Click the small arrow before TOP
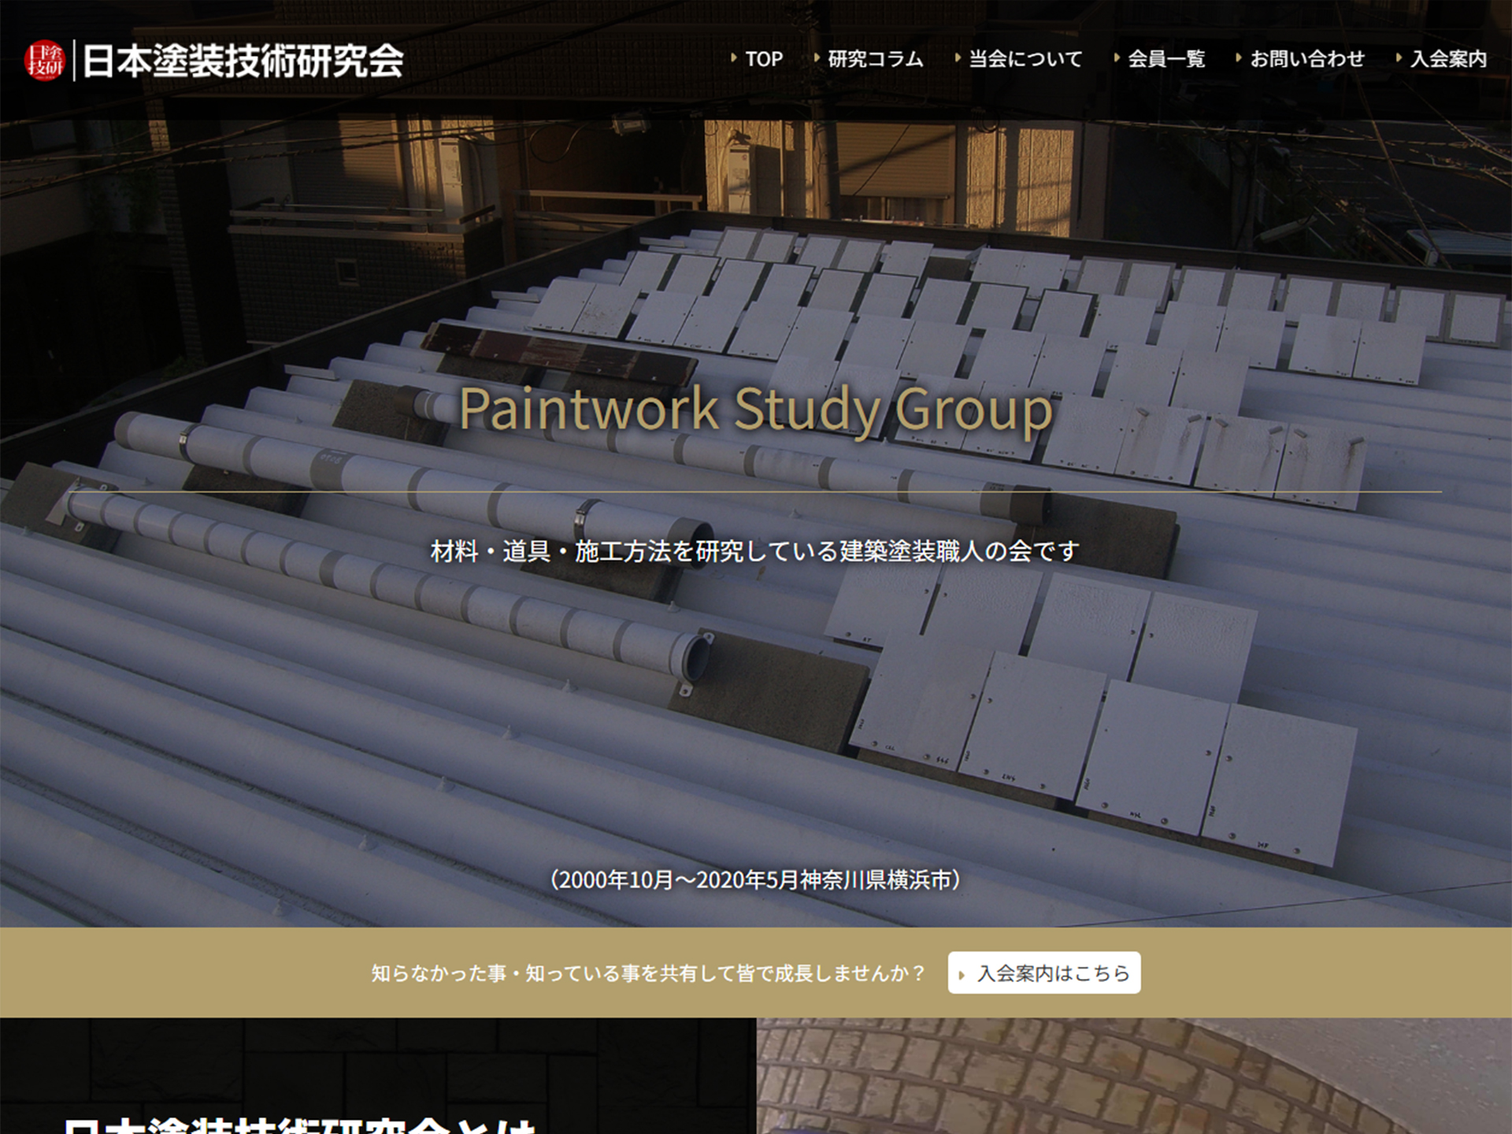 tap(733, 58)
